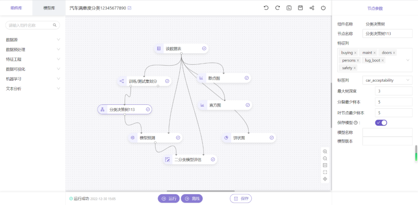Click the power icon in the toolbar

tap(323, 8)
